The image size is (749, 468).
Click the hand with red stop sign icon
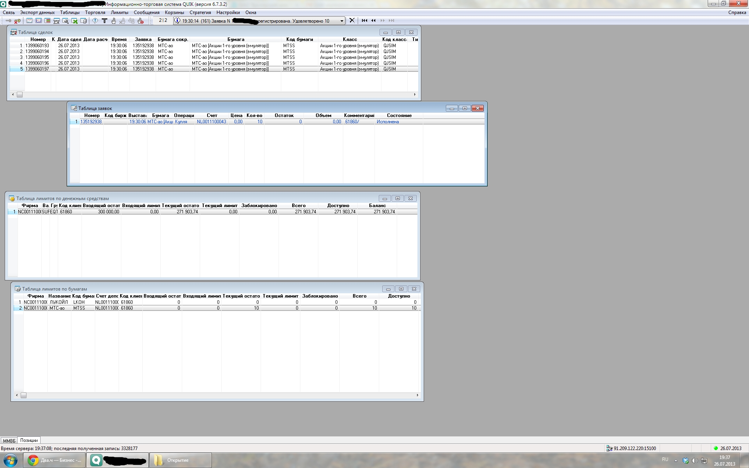tap(140, 21)
